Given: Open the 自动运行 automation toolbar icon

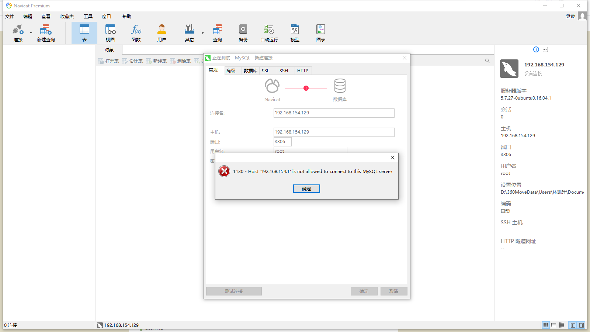Looking at the screenshot, I should (x=269, y=33).
